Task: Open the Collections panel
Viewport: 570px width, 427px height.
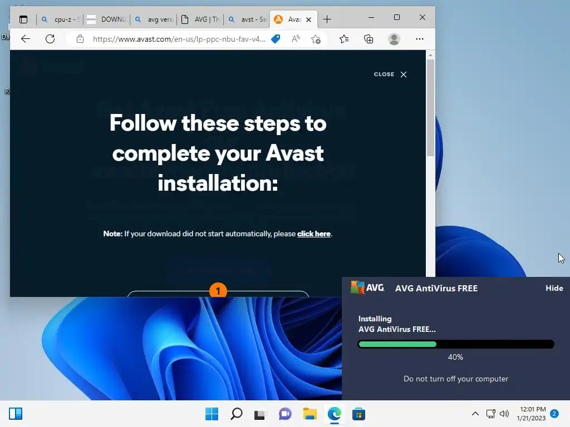Action: tap(368, 39)
